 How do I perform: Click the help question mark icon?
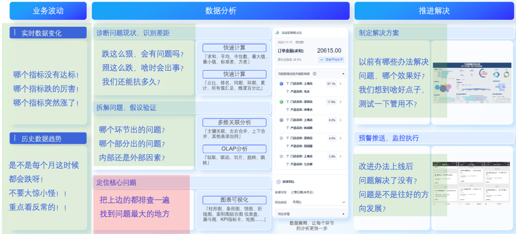[x=314, y=74]
